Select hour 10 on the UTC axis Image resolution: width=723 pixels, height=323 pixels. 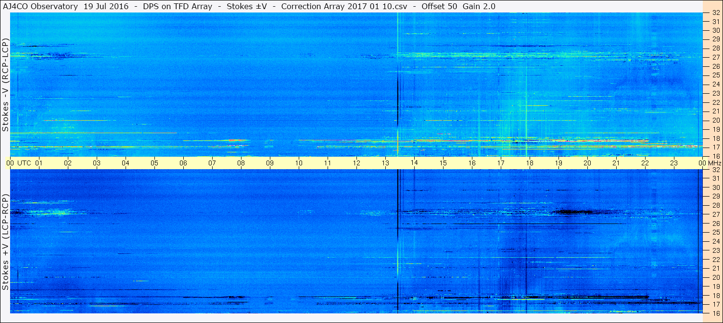pyautogui.click(x=299, y=163)
